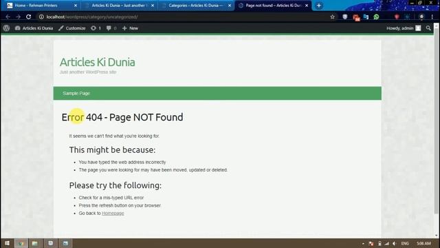Open Chrome's three-dot menu
The image size is (440, 248).
(x=432, y=17)
